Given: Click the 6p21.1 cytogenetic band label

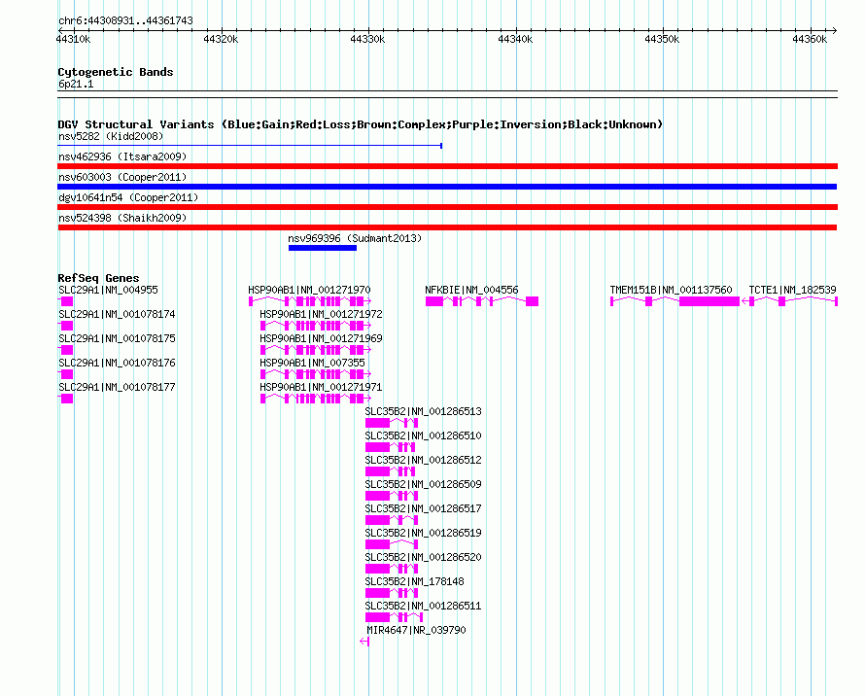Looking at the screenshot, I should click(76, 84).
